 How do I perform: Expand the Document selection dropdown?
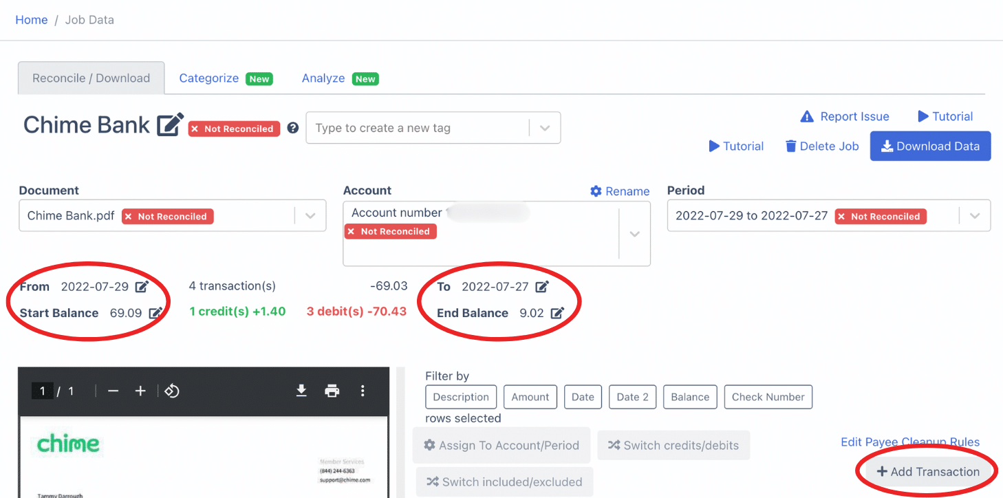[x=310, y=215]
